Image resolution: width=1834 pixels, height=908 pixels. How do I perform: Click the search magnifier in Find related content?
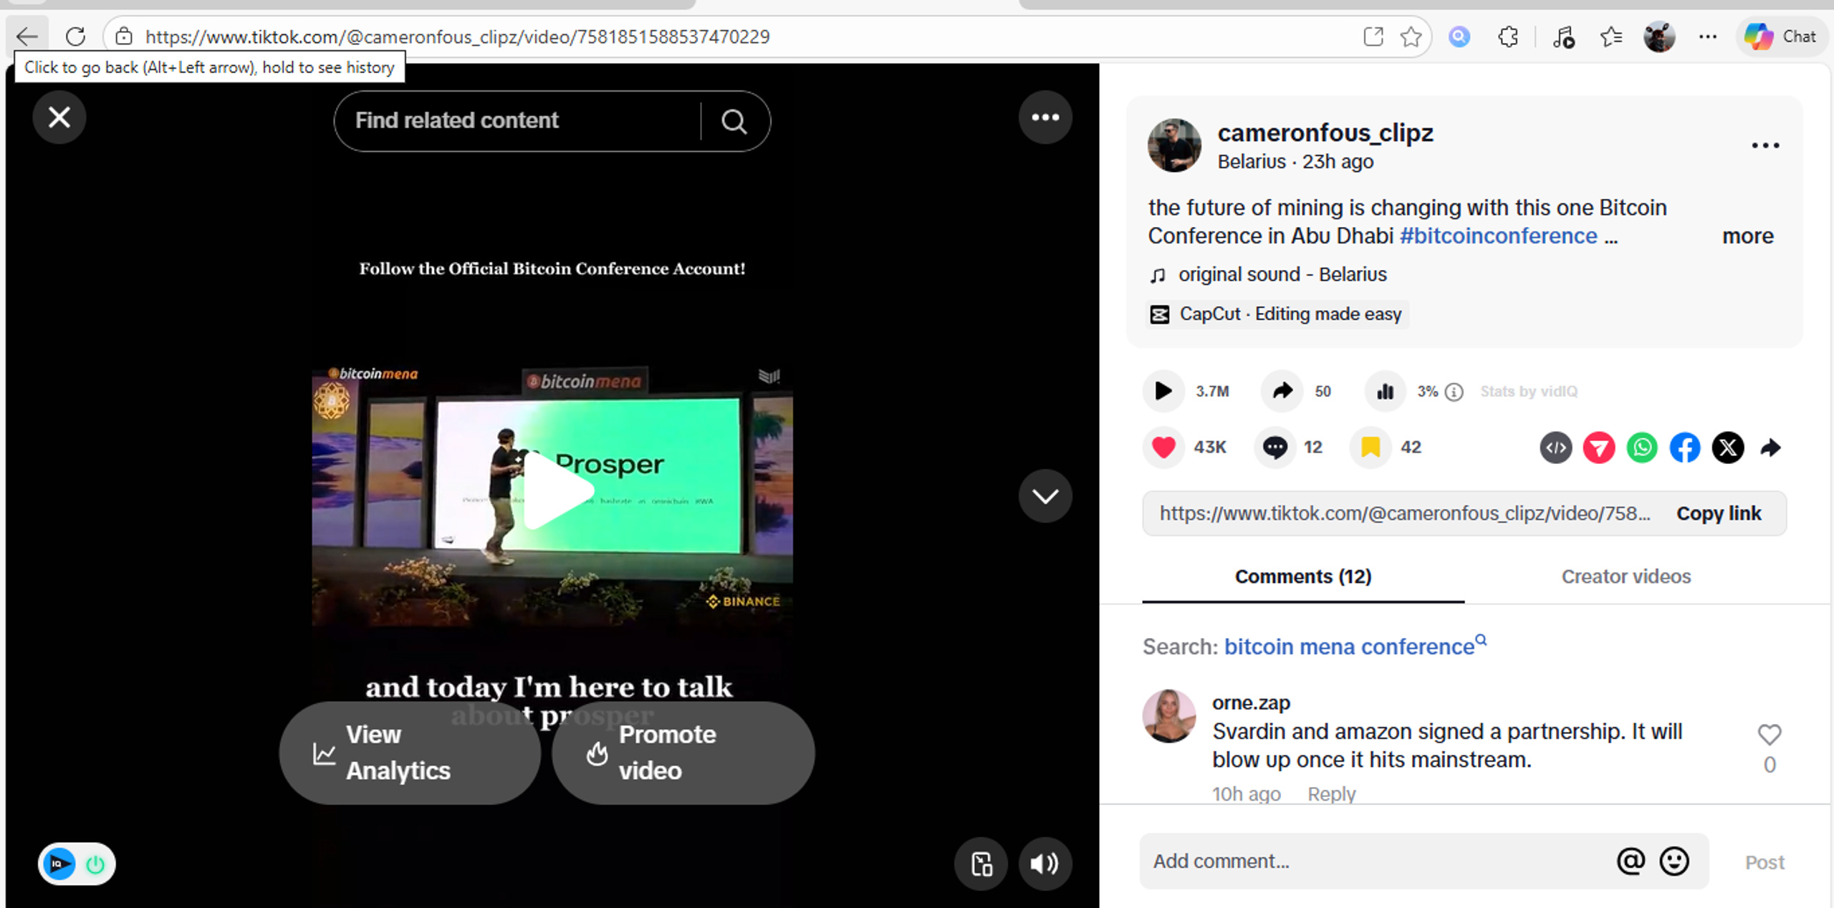pyautogui.click(x=734, y=121)
